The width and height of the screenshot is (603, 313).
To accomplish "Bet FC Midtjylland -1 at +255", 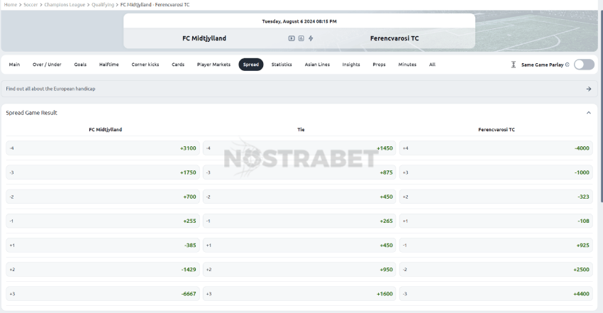I will [x=103, y=221].
